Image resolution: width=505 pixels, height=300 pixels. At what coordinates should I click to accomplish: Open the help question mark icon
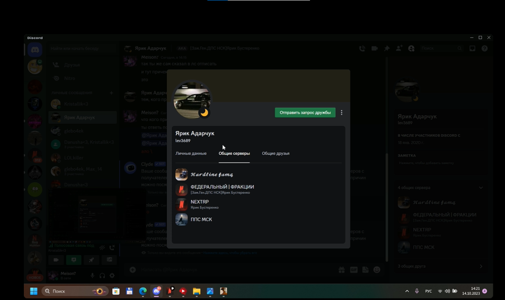click(x=484, y=48)
